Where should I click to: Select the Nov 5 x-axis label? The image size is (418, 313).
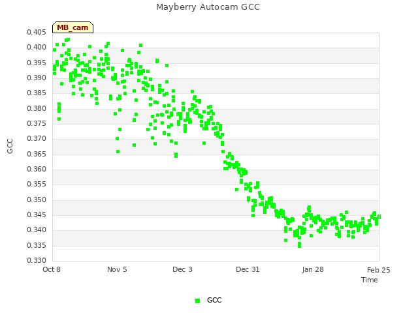[117, 269]
